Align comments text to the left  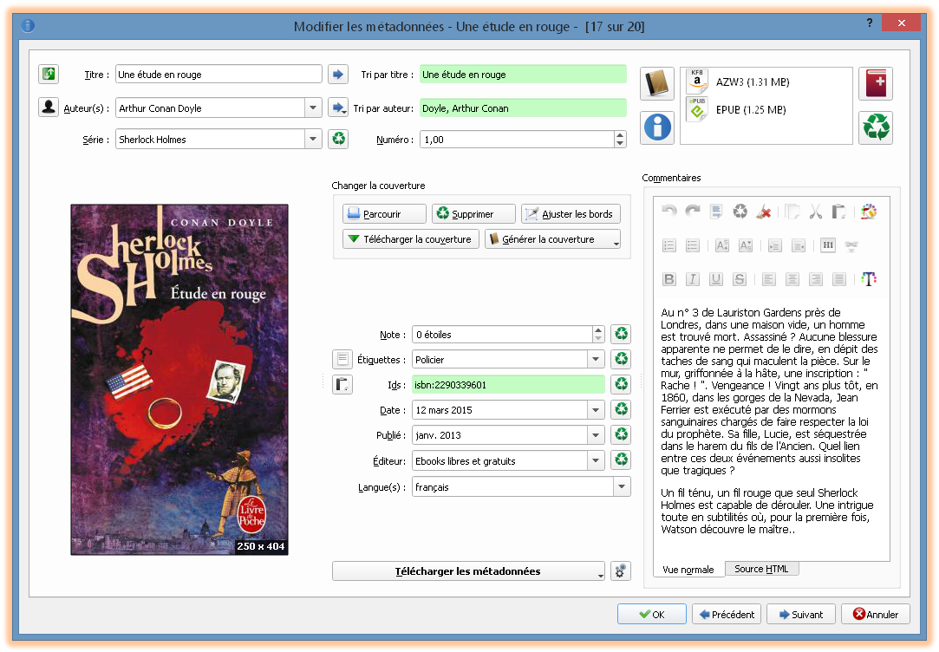769,279
